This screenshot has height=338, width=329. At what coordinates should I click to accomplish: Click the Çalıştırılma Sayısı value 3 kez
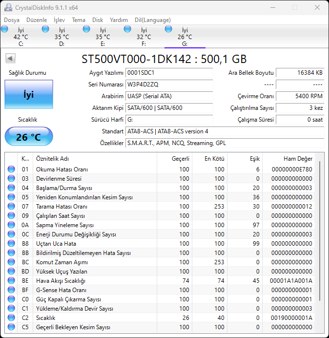coord(300,107)
